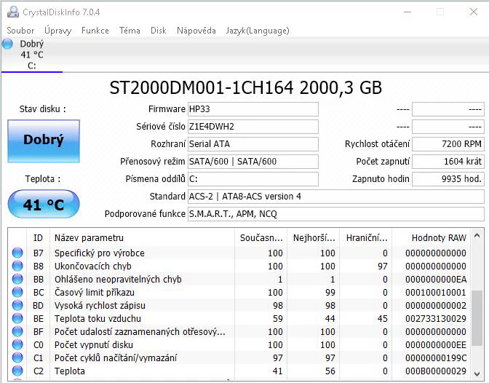Open the Téma menu
Image resolution: width=489 pixels, height=383 pixels.
pyautogui.click(x=130, y=31)
